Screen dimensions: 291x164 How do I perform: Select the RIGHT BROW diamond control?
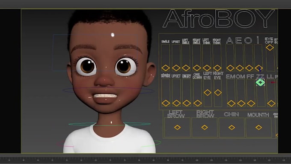tap(205, 128)
